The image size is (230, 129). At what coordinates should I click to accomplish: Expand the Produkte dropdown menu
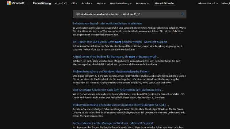(x=88, y=3)
